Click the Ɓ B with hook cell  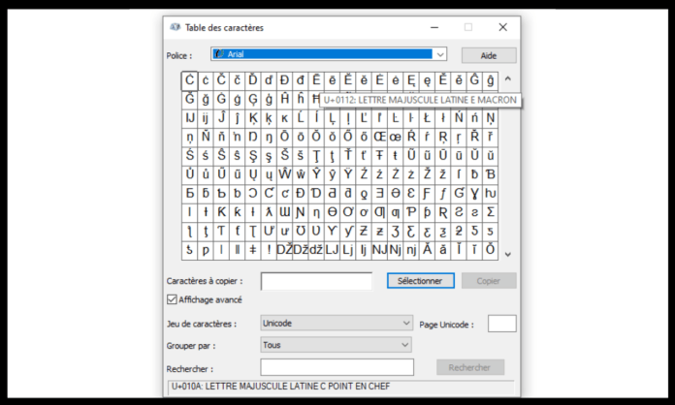(491, 174)
